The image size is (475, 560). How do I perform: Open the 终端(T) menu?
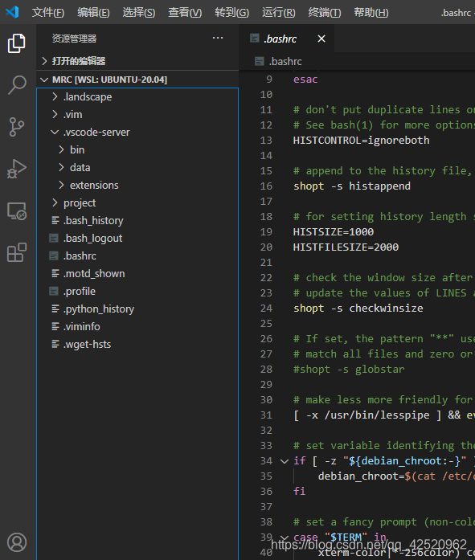[324, 13]
